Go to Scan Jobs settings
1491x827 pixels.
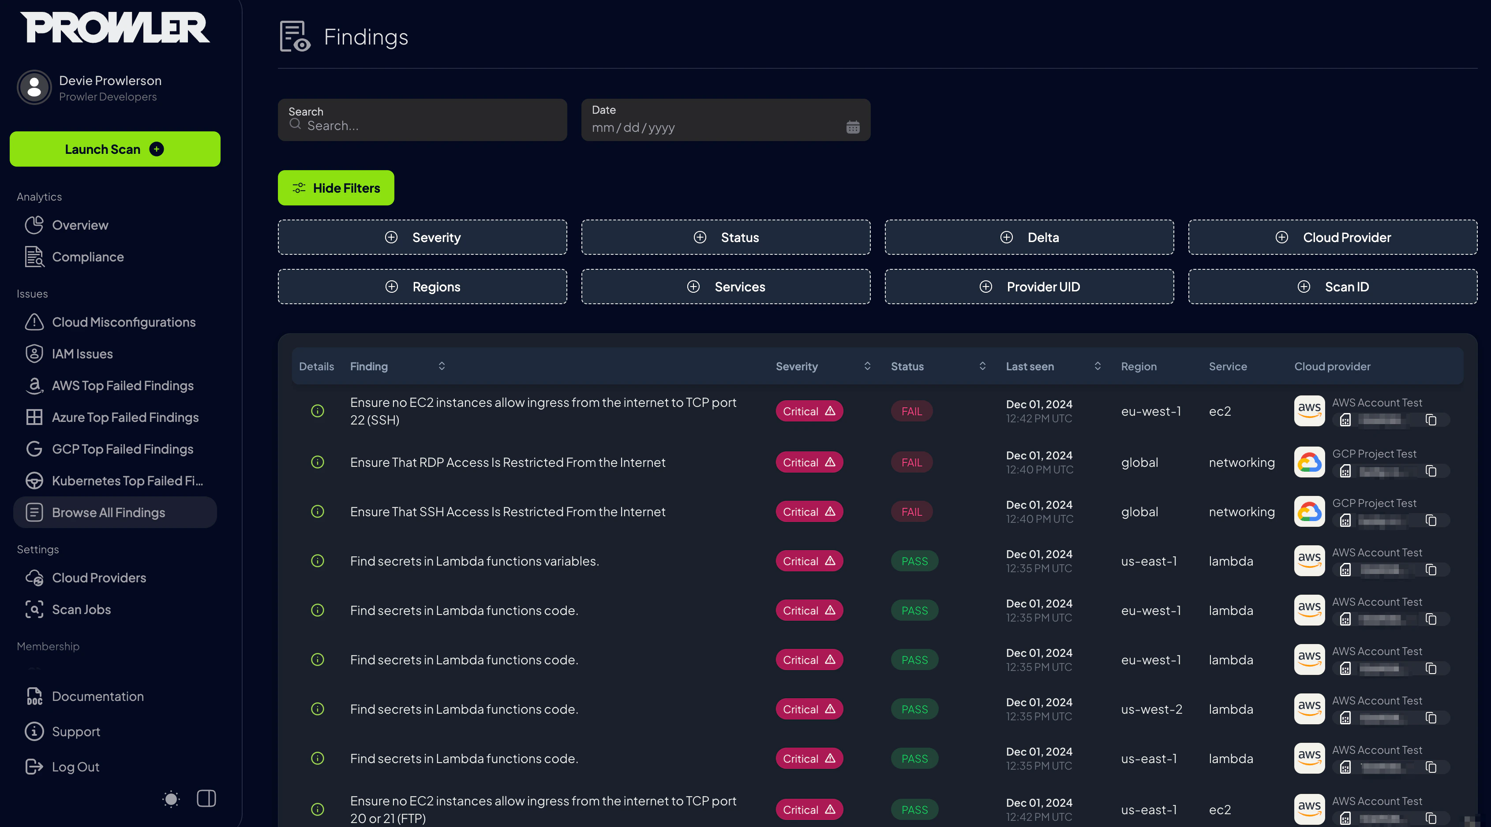(81, 610)
